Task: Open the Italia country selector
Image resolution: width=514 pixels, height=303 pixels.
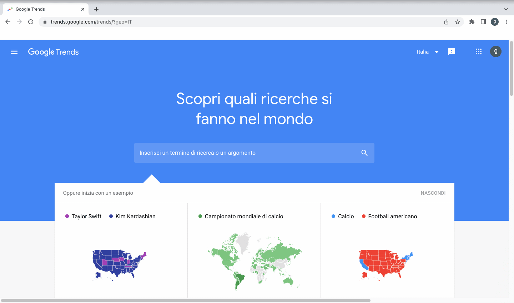Action: coord(427,52)
